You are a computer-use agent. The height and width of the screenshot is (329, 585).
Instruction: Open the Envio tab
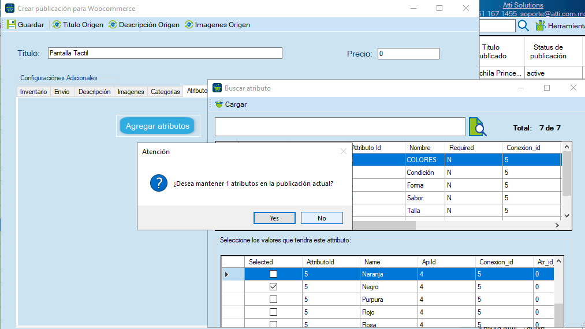coord(62,92)
